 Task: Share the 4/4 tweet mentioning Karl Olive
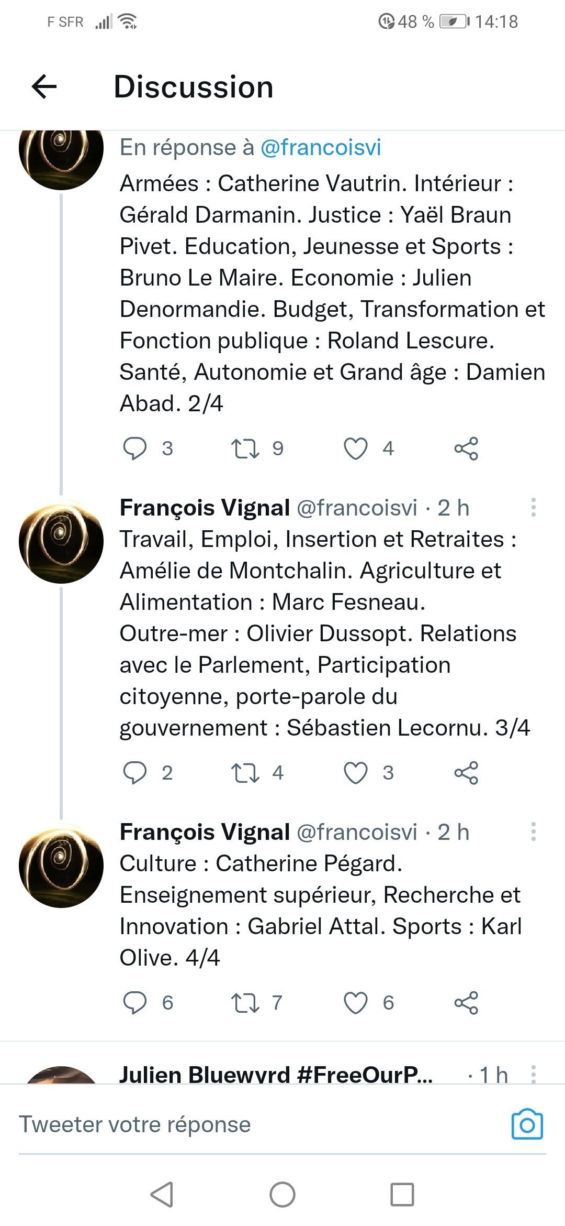pos(466,1003)
